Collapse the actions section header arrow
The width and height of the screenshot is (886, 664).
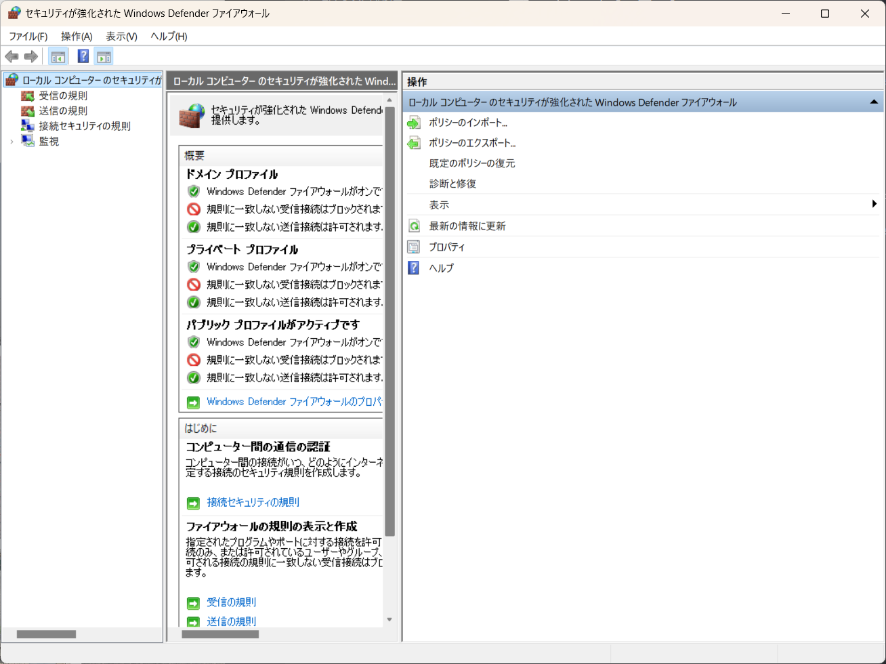pyautogui.click(x=874, y=102)
